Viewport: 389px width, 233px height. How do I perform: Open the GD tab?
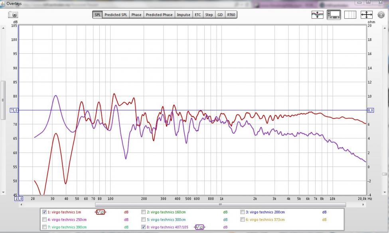click(220, 15)
